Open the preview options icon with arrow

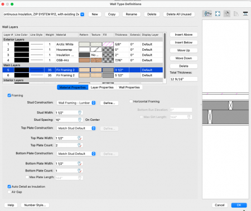207,14
